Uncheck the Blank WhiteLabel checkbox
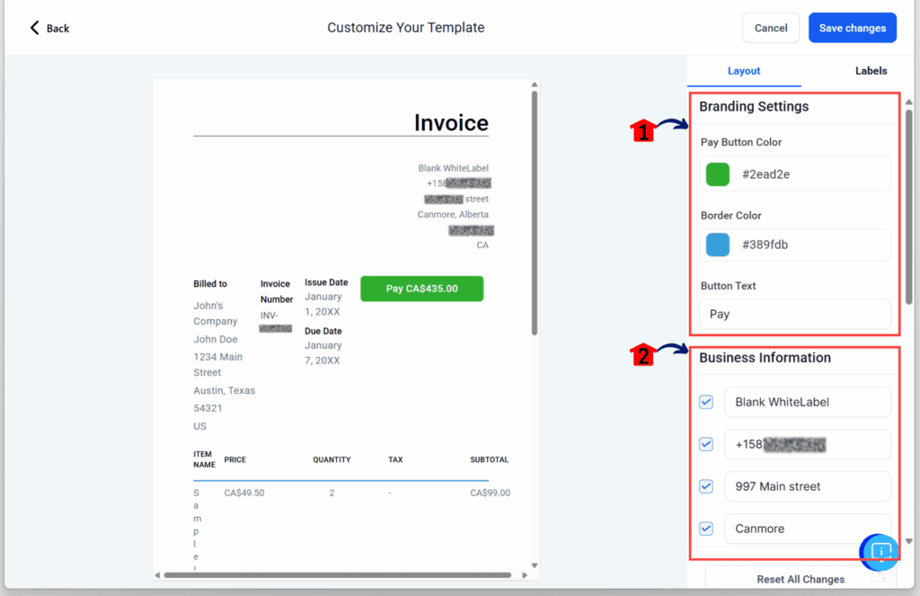 point(706,402)
